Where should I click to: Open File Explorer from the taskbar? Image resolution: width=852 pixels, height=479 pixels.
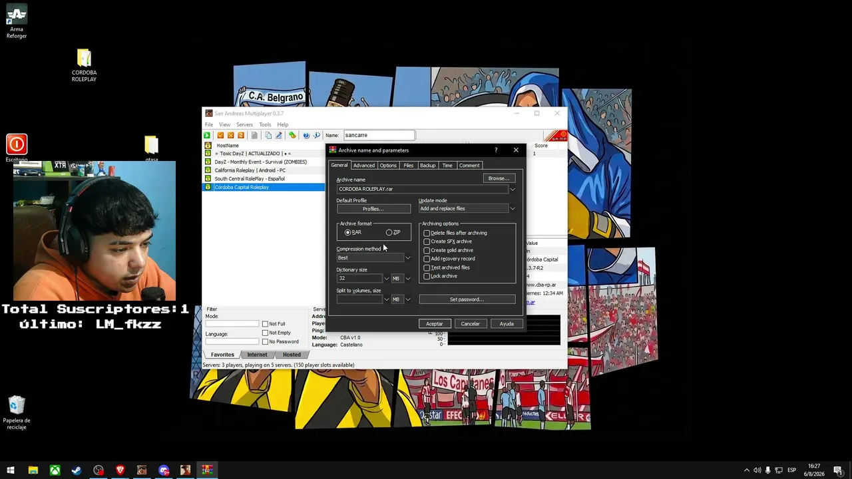(33, 470)
